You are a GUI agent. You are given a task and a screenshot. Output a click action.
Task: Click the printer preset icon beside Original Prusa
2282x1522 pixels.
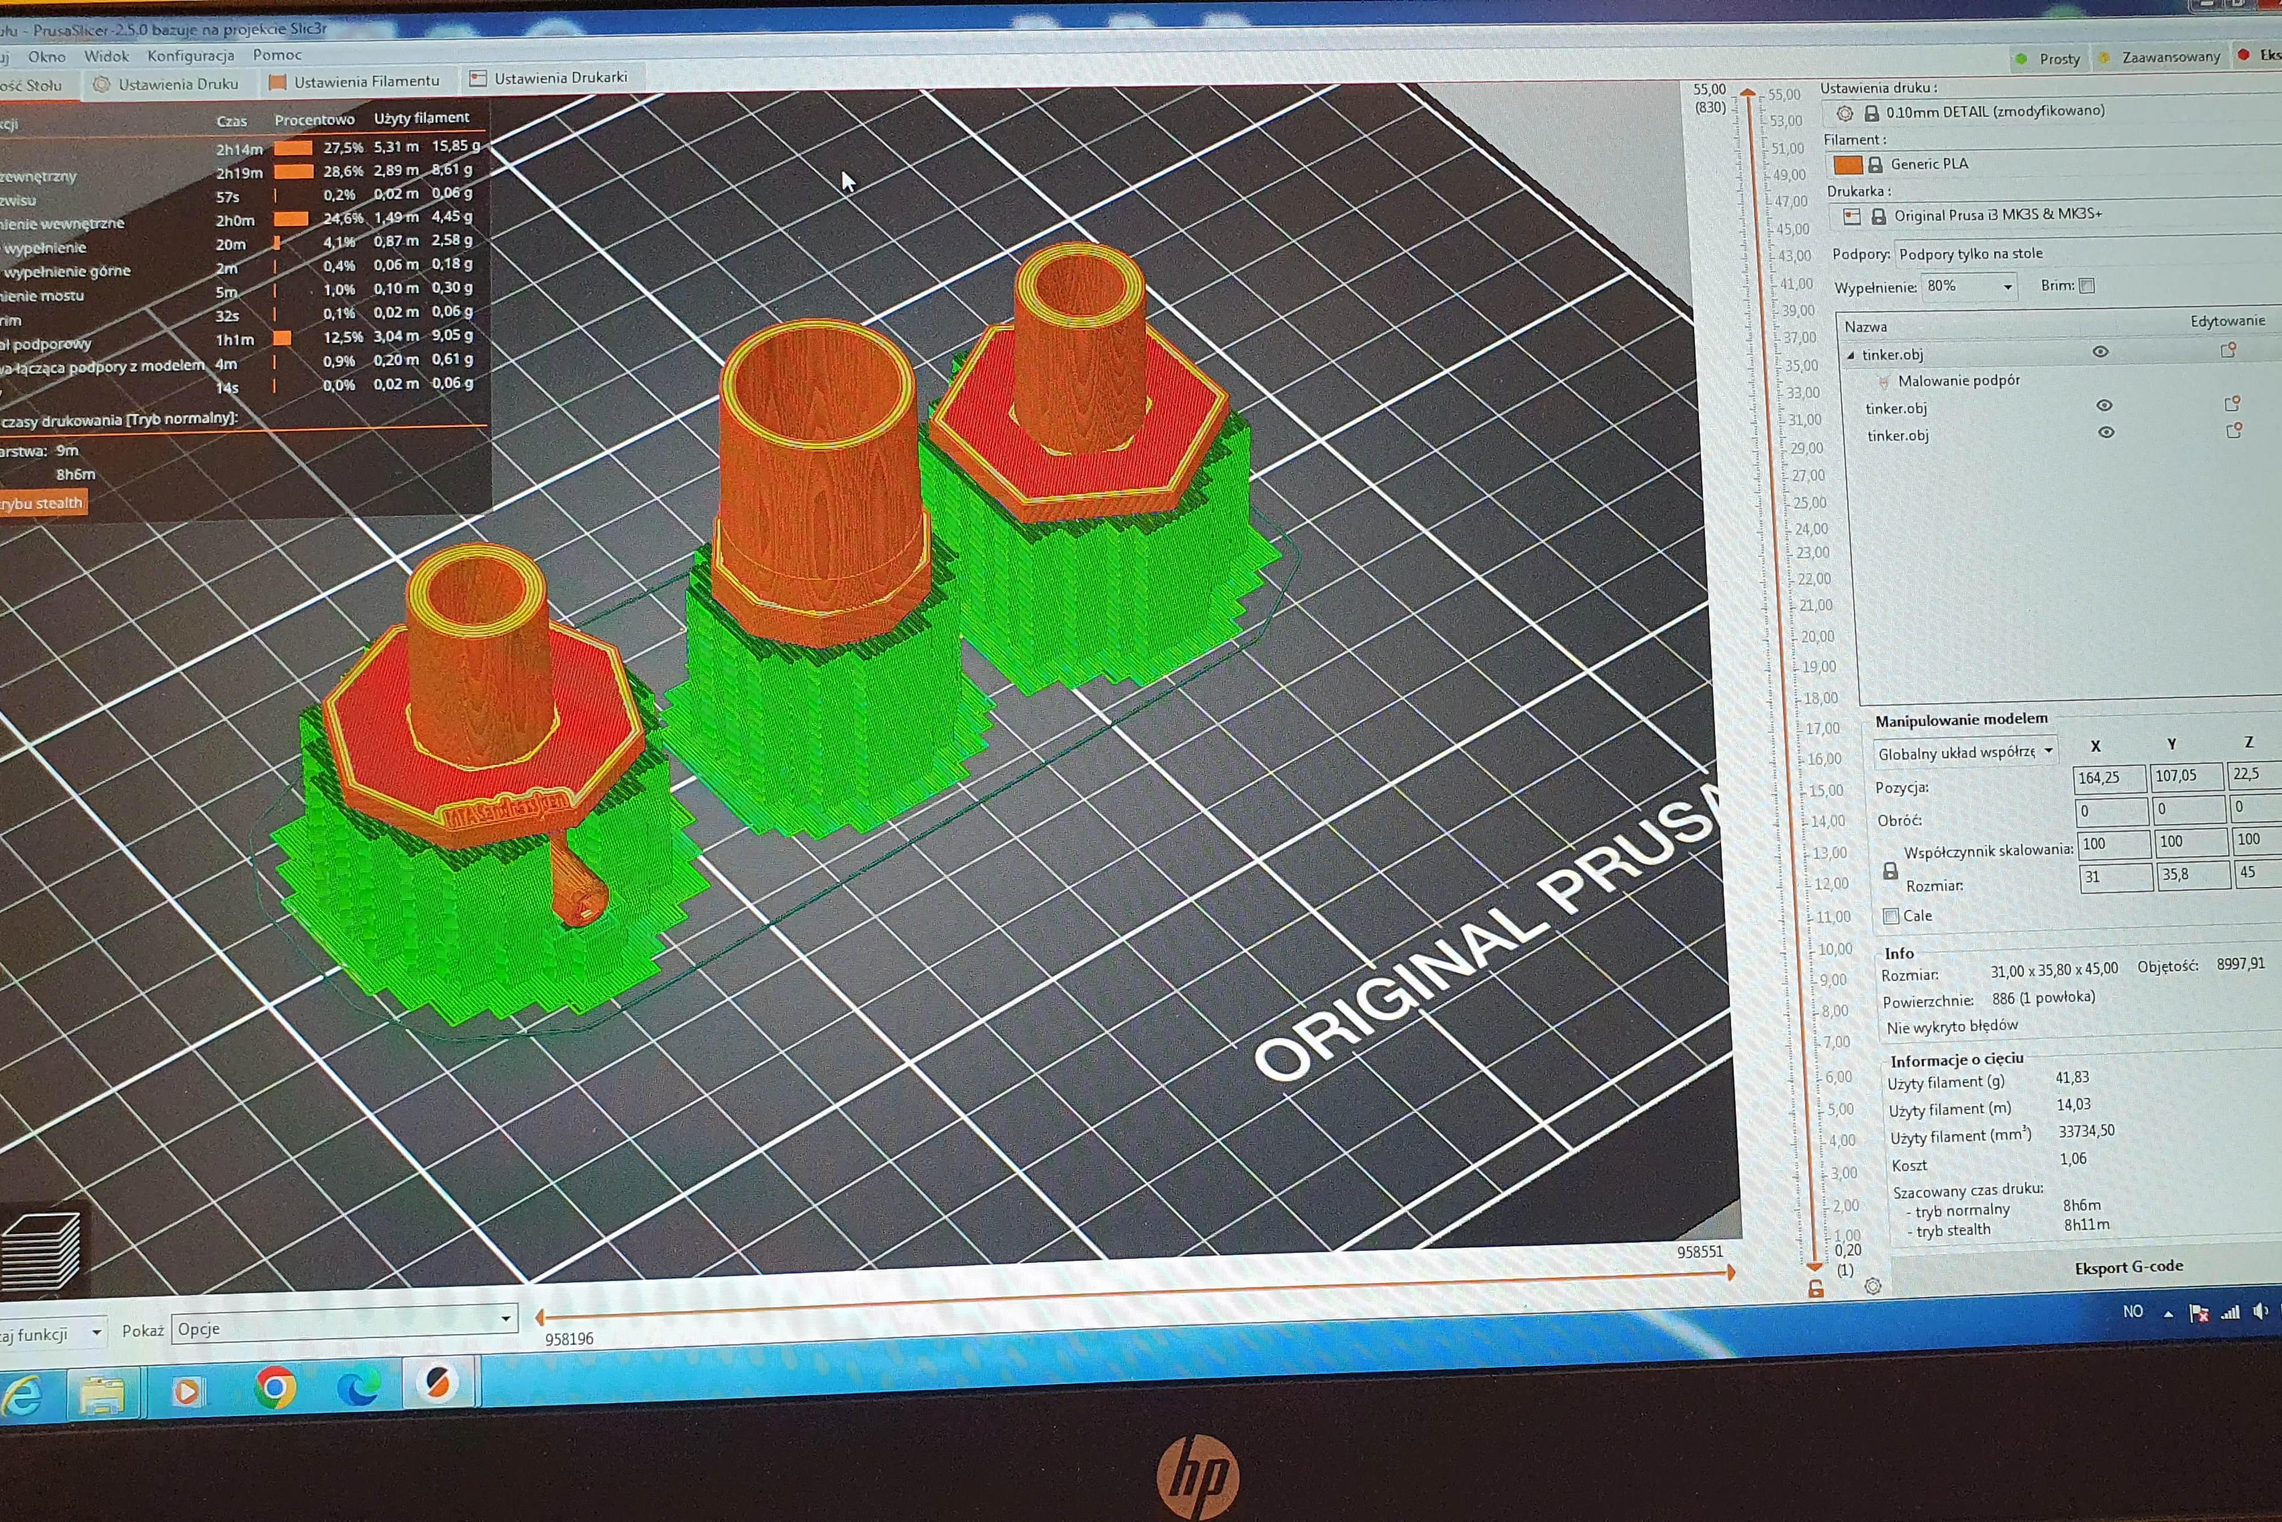pos(1852,216)
